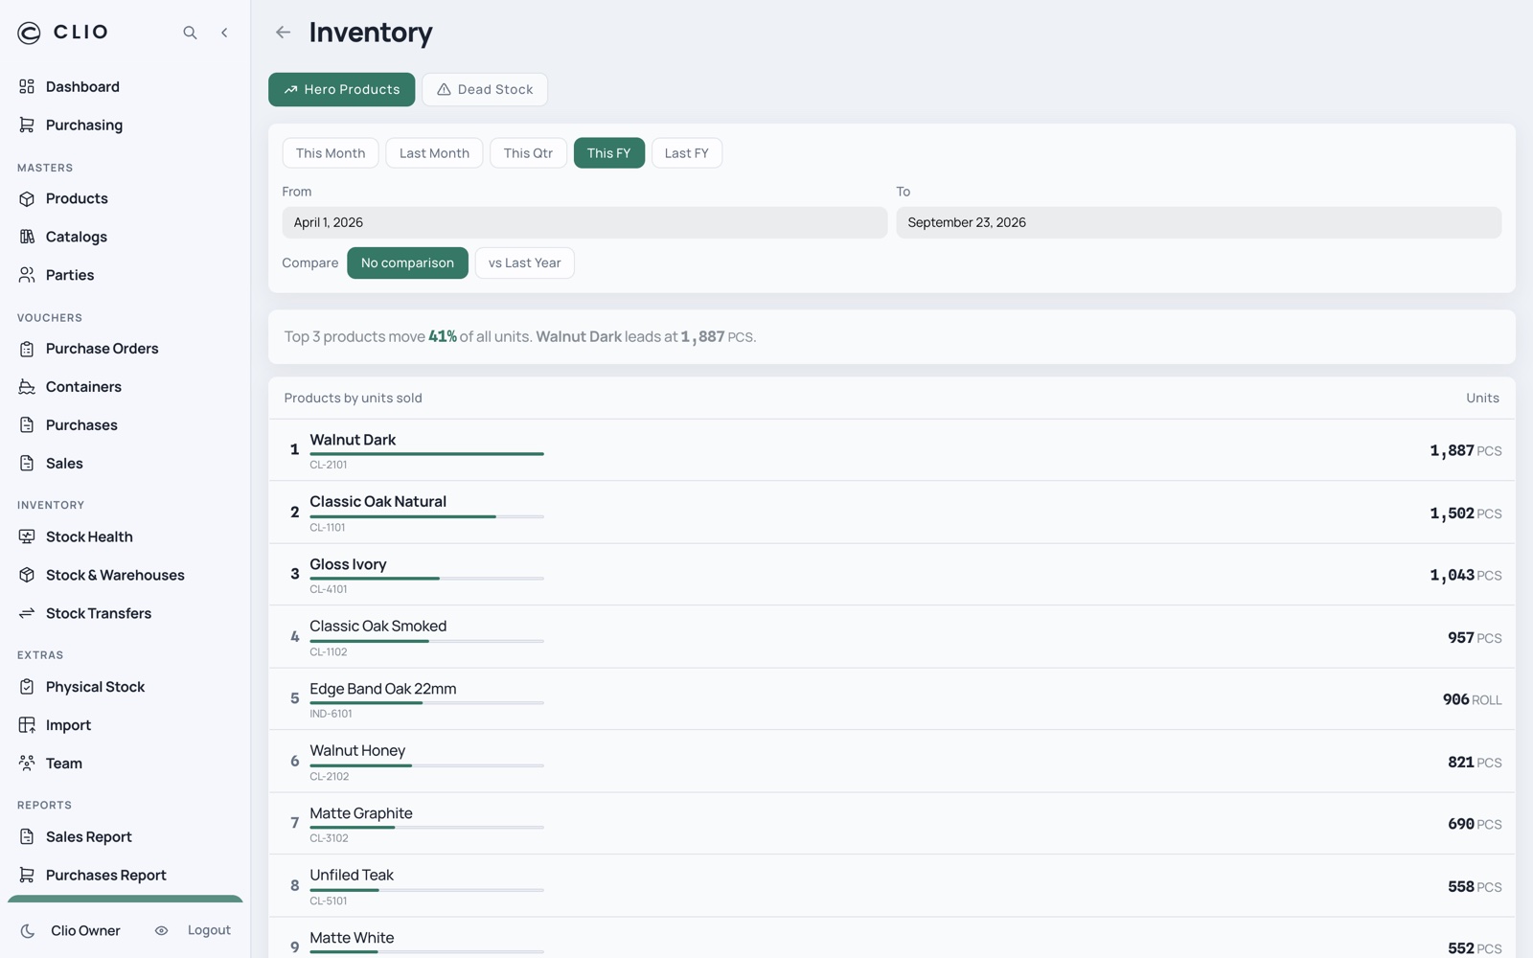The width and height of the screenshot is (1533, 958).
Task: Select the This Qtr range
Action: pyautogui.click(x=528, y=153)
